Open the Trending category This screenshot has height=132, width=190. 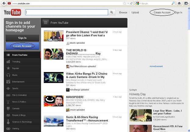(x=22, y=62)
